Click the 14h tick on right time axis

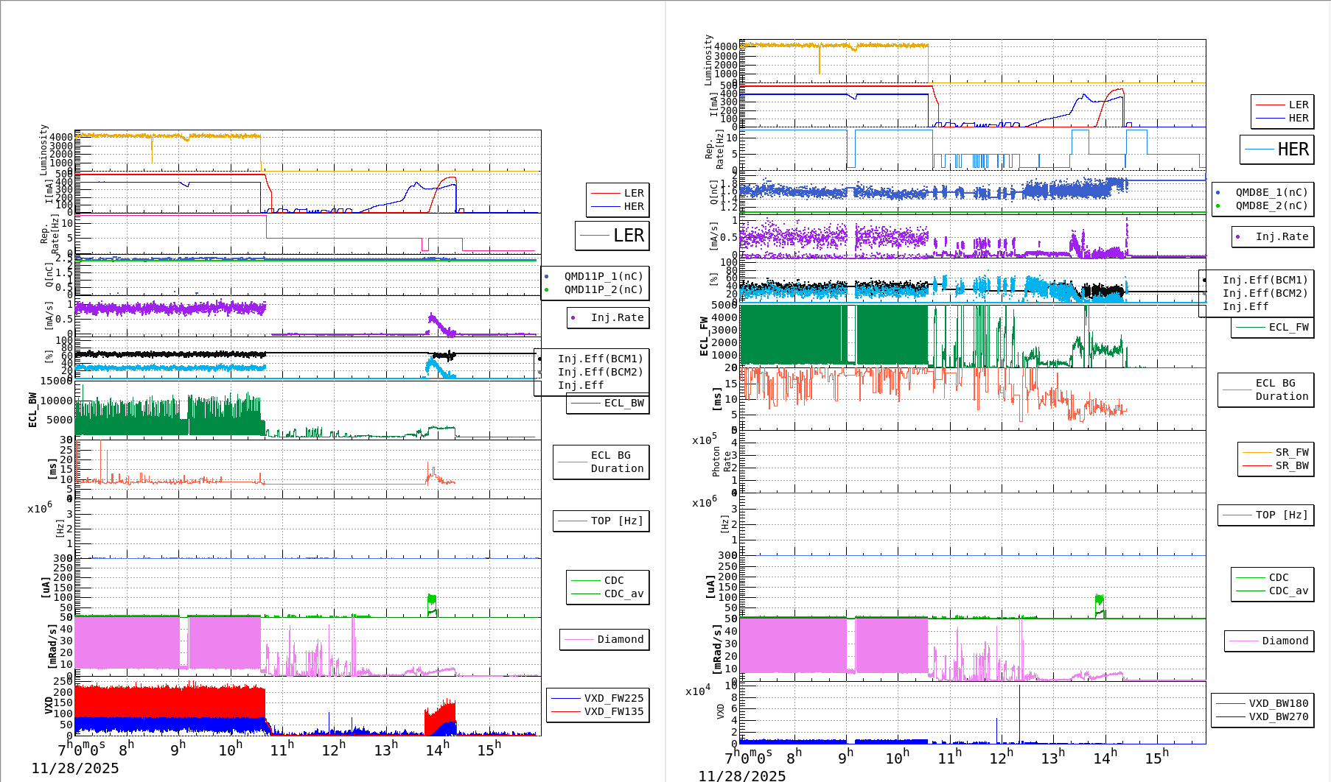[x=1103, y=758]
